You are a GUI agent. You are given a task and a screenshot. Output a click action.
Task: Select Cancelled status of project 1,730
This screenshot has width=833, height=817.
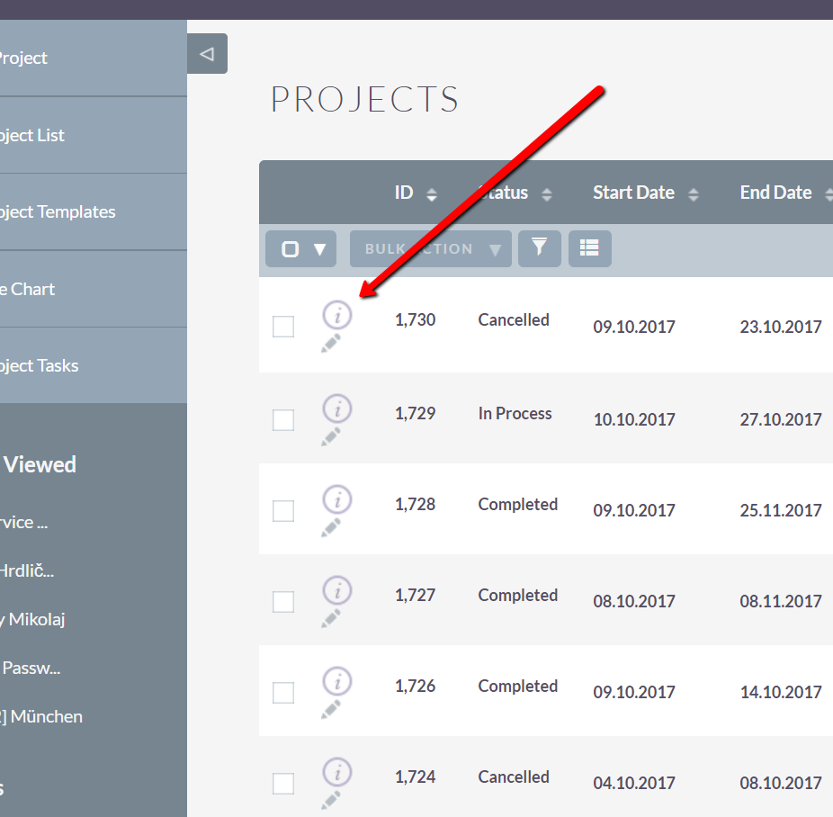point(514,319)
